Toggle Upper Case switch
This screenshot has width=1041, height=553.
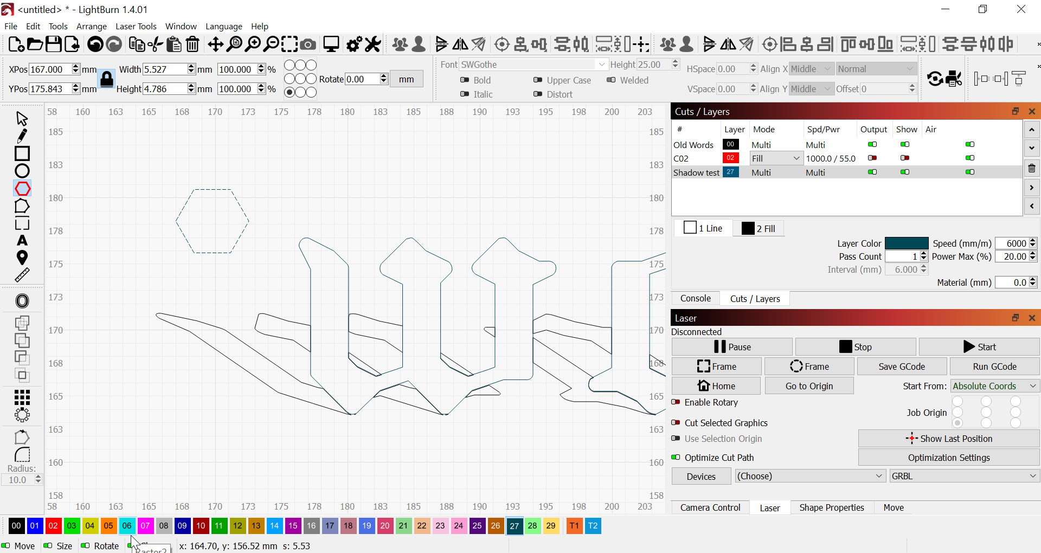(538, 80)
